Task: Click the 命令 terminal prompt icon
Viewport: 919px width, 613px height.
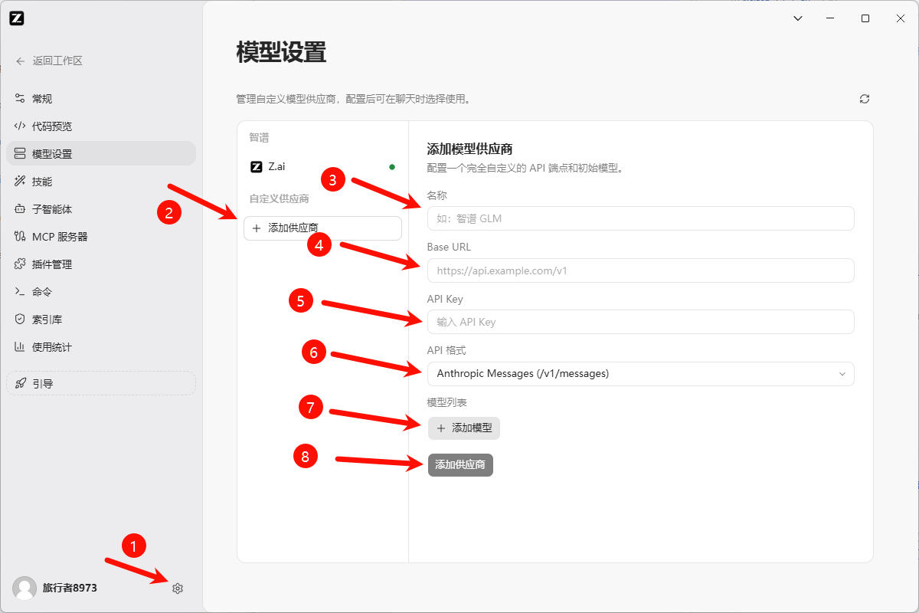Action: 20,292
